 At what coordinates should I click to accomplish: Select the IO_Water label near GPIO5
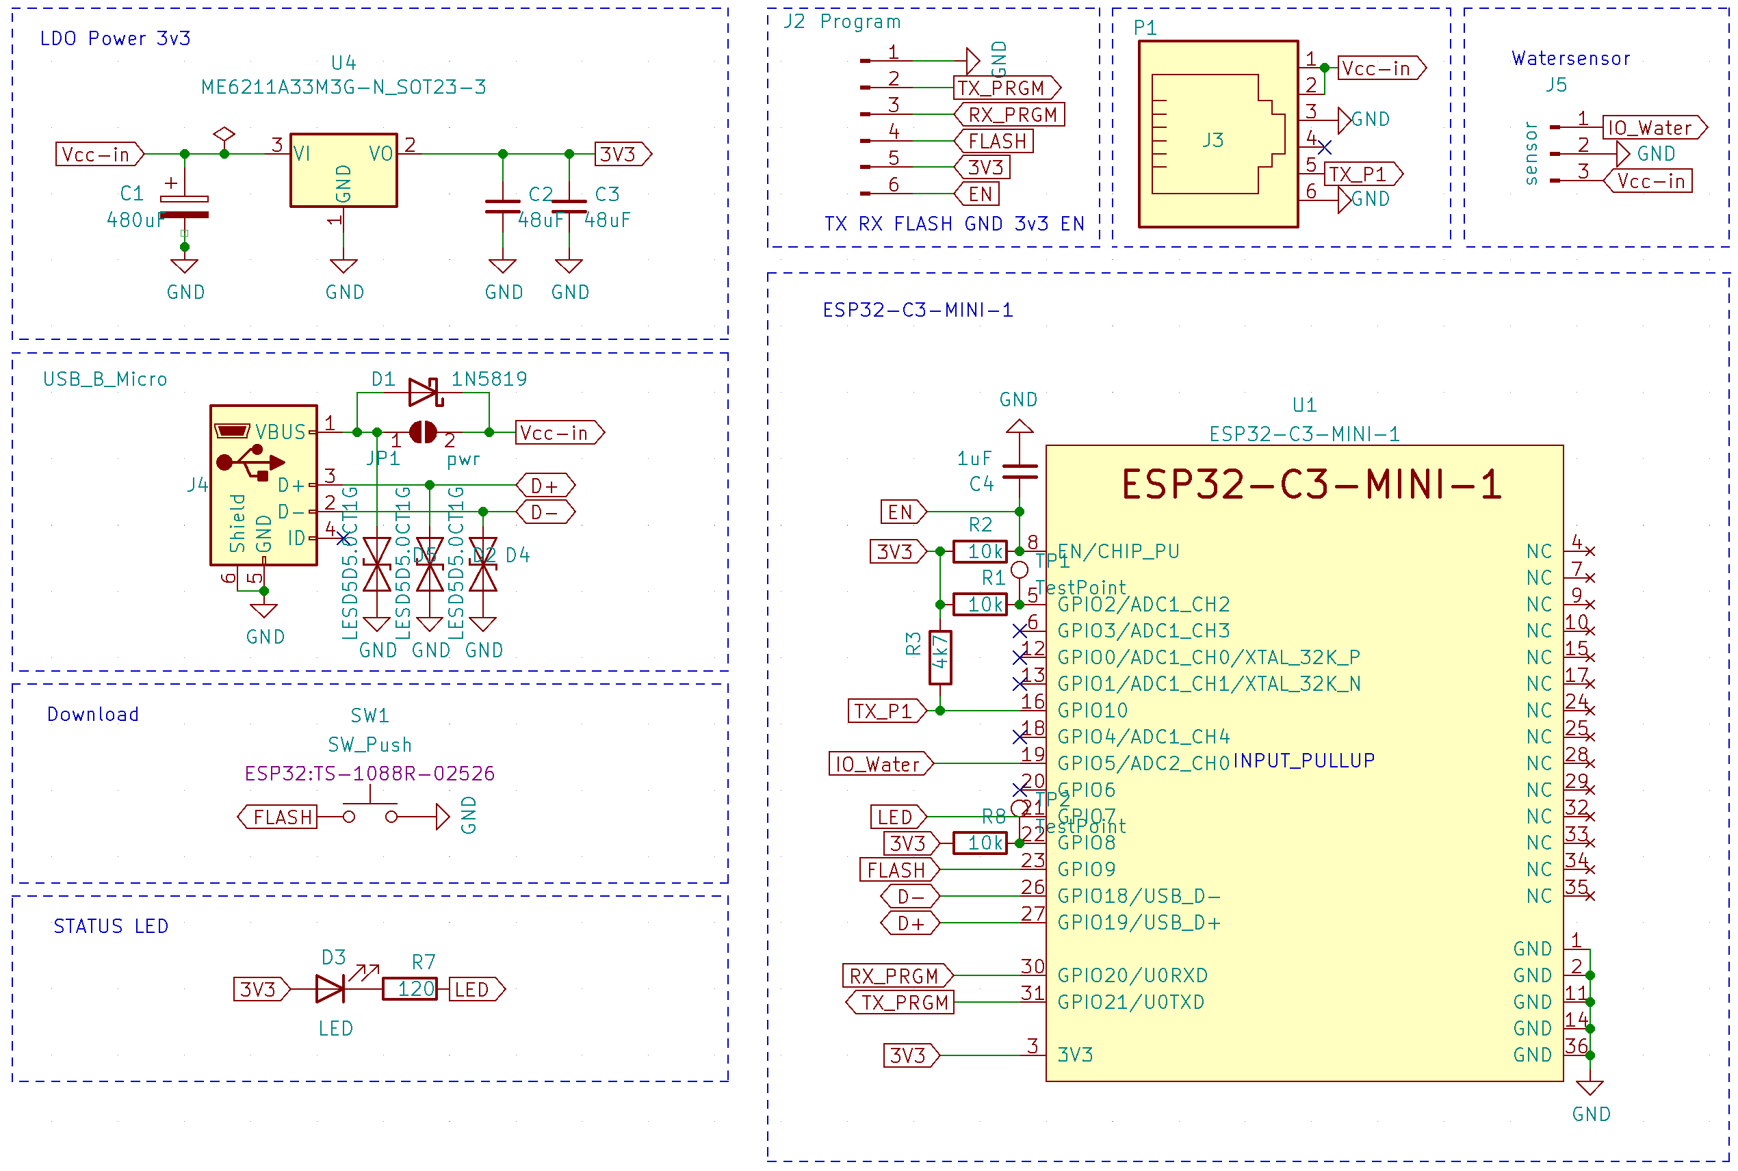pyautogui.click(x=879, y=763)
